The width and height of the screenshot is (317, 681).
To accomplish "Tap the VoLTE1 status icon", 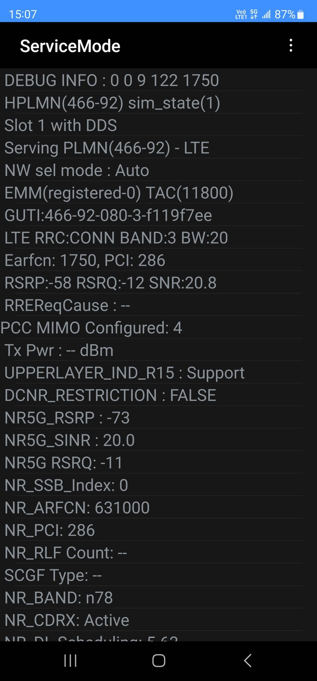I will [x=241, y=15].
